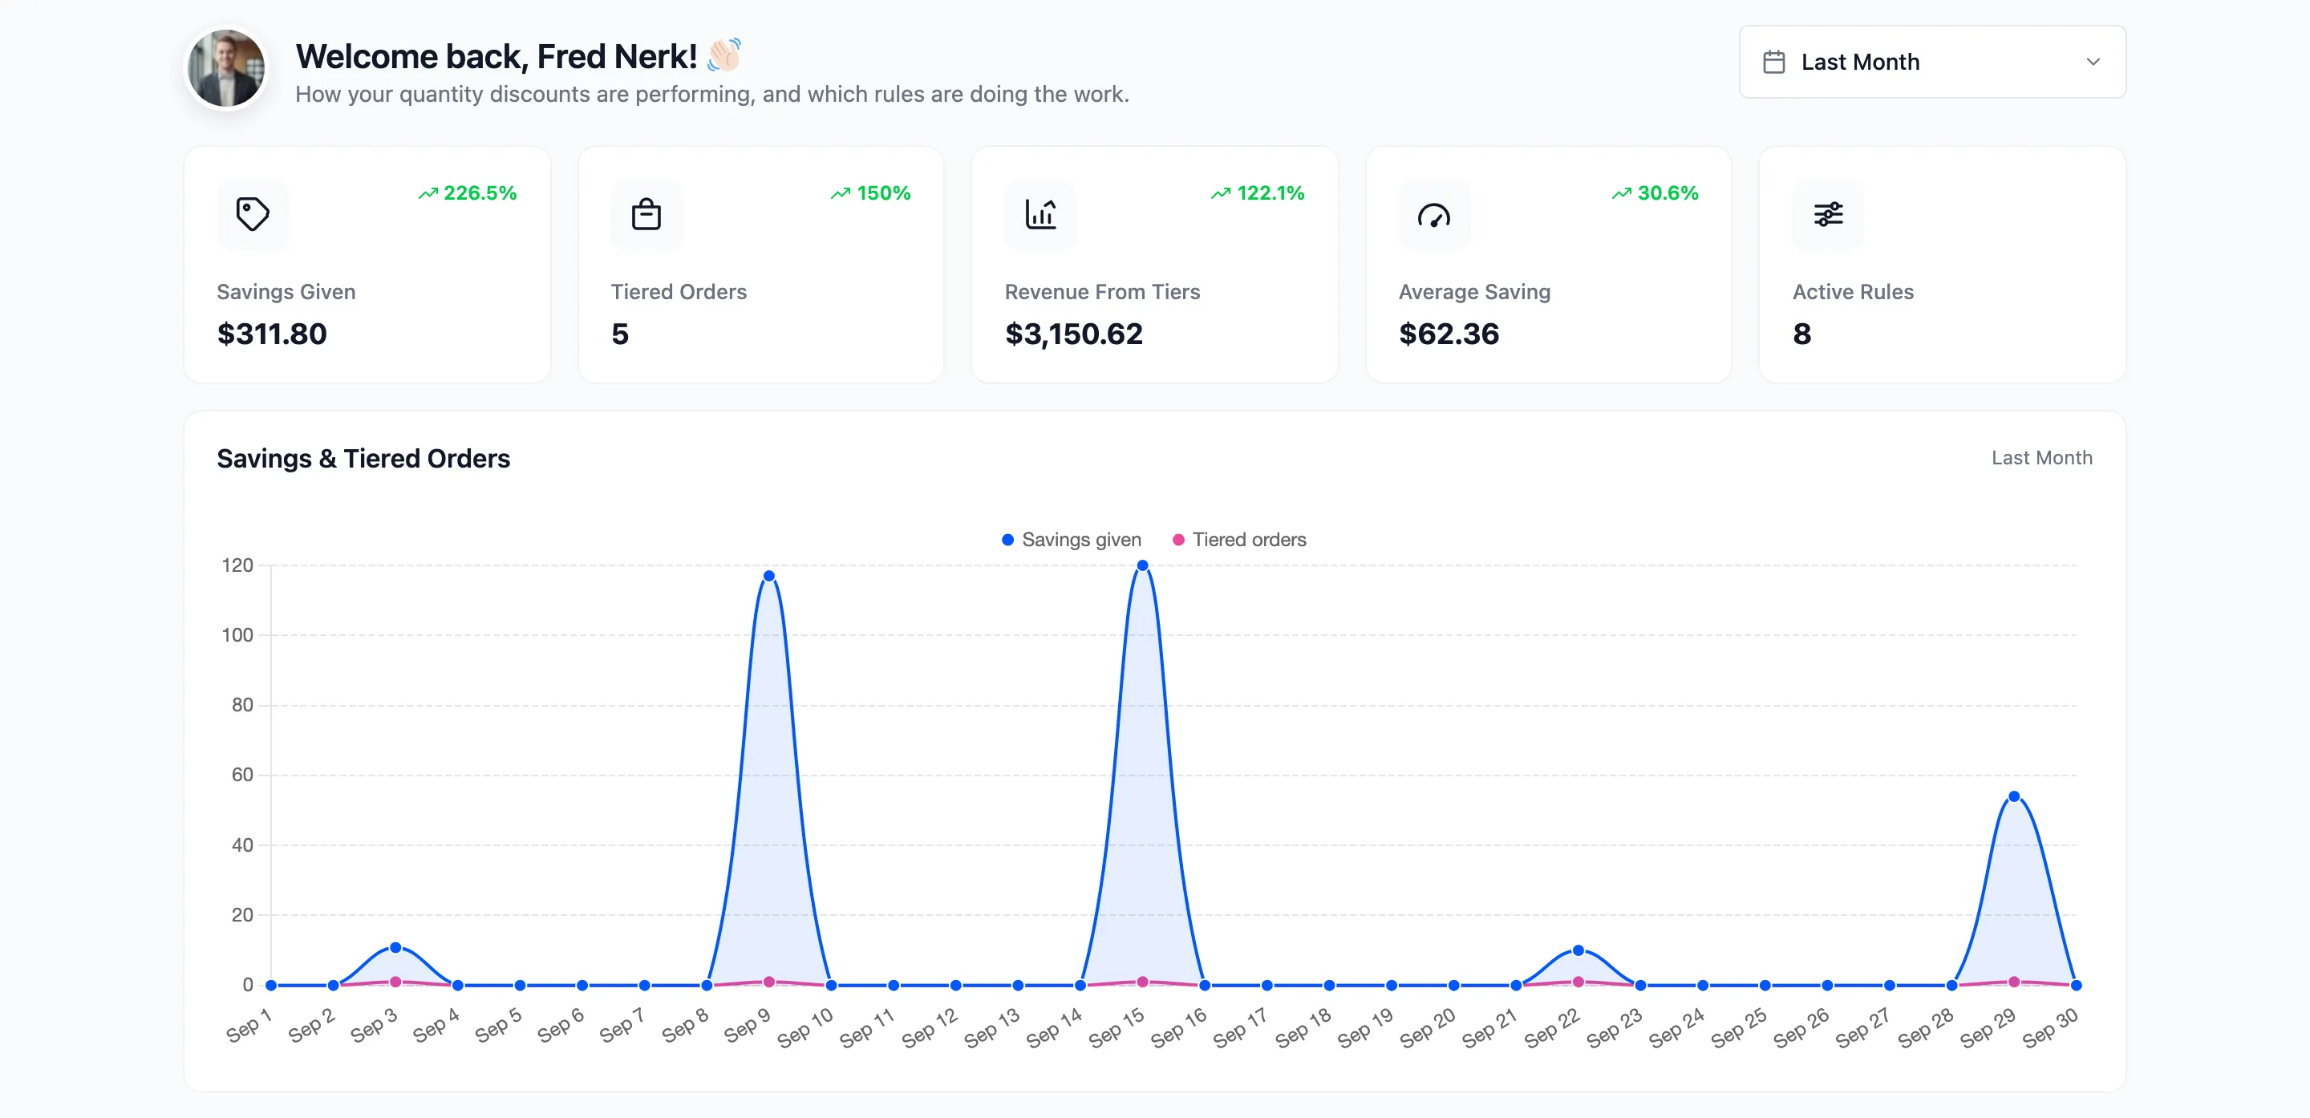The image size is (2310, 1118).
Task: Click the Sep 22 savings data point
Action: (1578, 950)
